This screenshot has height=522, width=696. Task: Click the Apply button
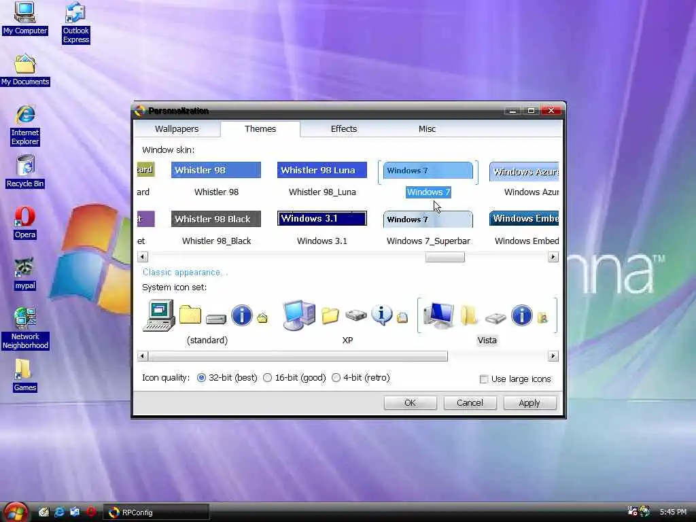tap(529, 402)
